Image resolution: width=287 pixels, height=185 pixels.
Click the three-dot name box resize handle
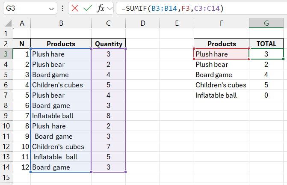(63, 9)
